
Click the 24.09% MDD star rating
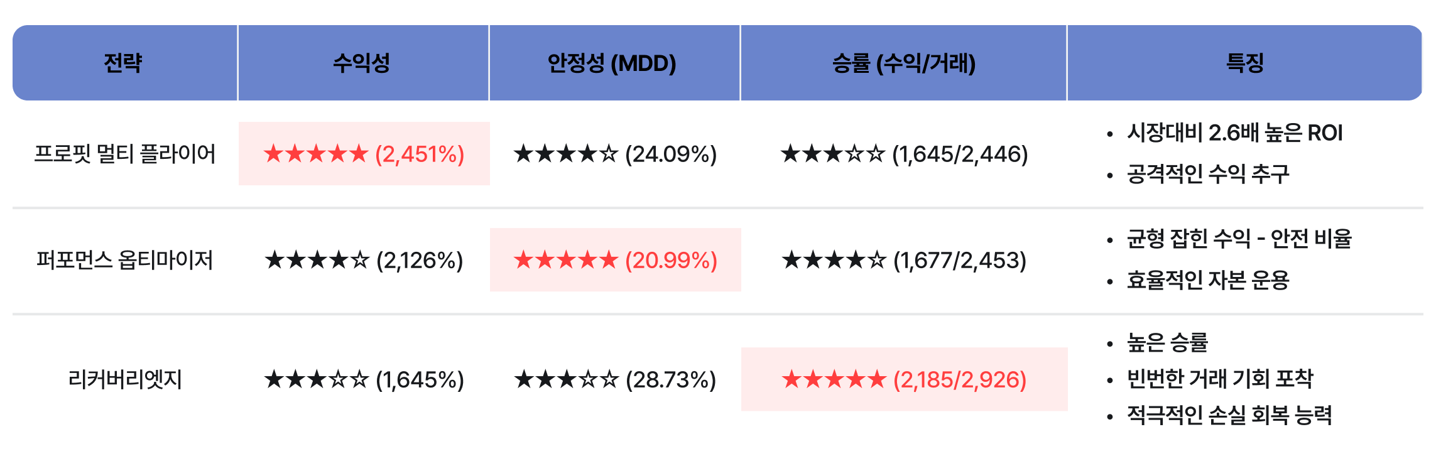tap(616, 154)
